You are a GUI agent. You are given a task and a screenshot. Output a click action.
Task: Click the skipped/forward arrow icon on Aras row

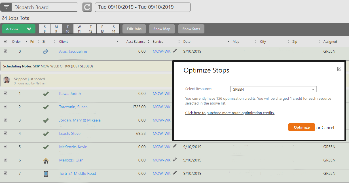pyautogui.click(x=46, y=52)
